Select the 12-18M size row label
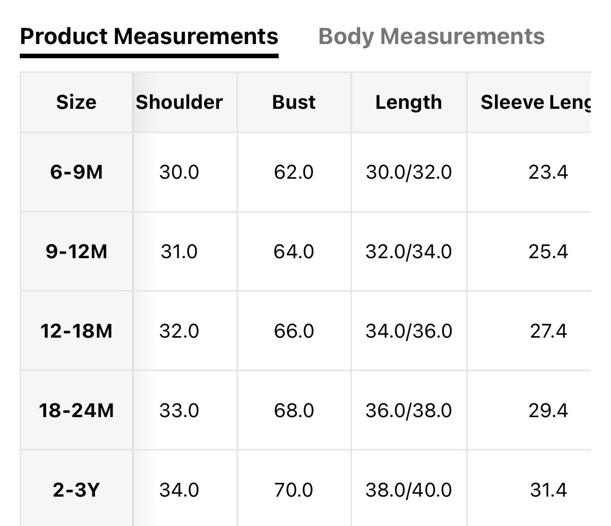This screenshot has height=526, width=611. point(76,331)
